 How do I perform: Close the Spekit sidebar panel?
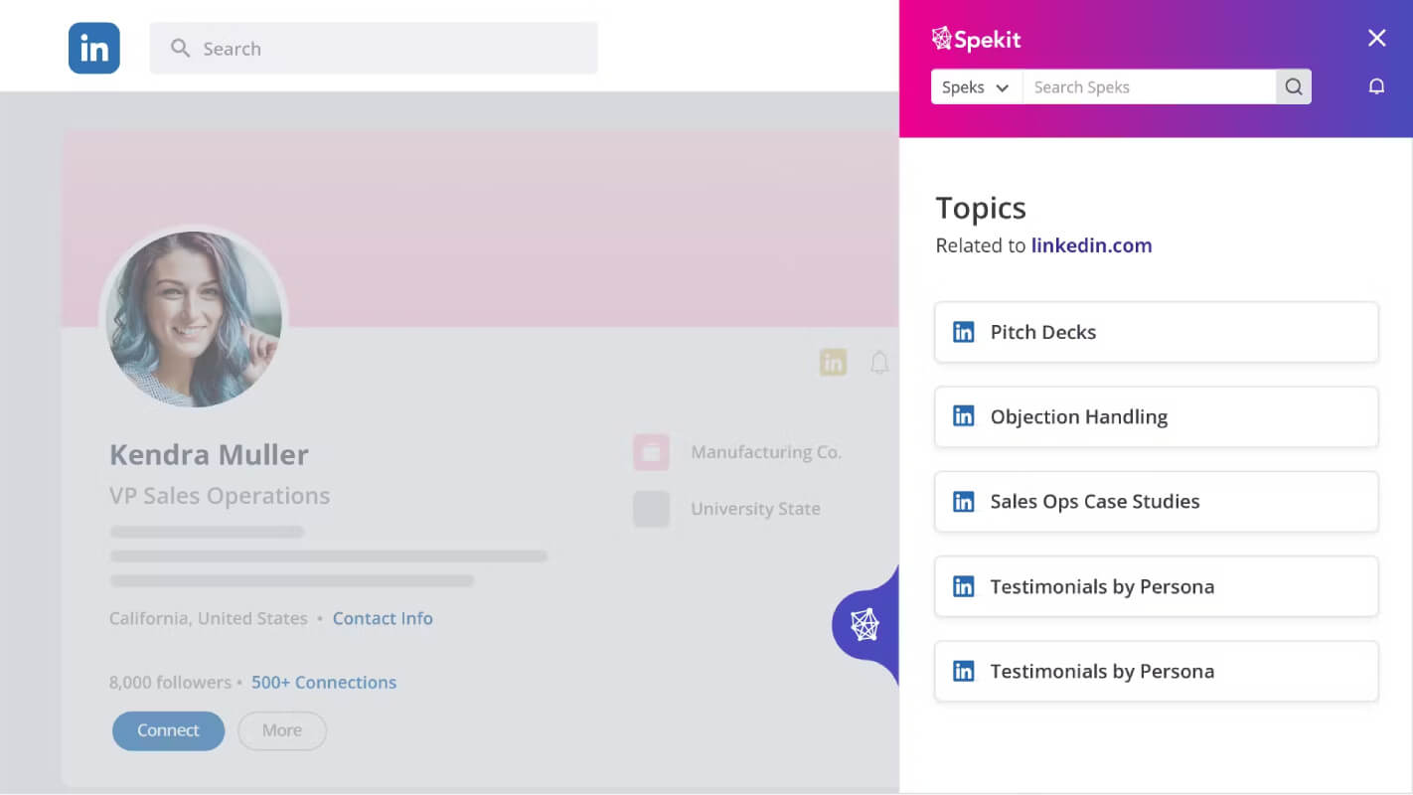click(1376, 38)
